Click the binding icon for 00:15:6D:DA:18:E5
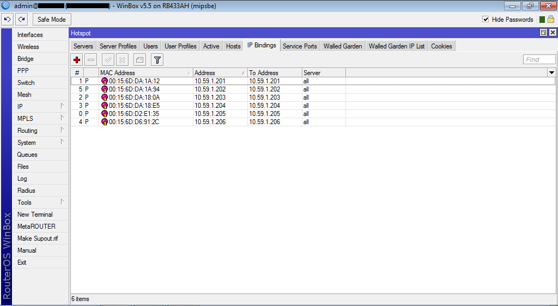 [104, 106]
